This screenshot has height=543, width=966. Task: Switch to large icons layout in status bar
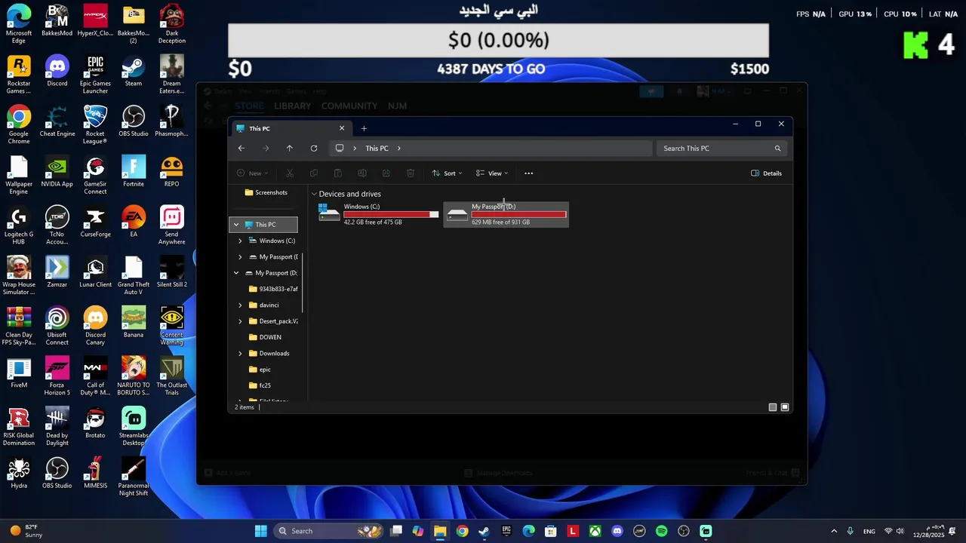(x=785, y=407)
